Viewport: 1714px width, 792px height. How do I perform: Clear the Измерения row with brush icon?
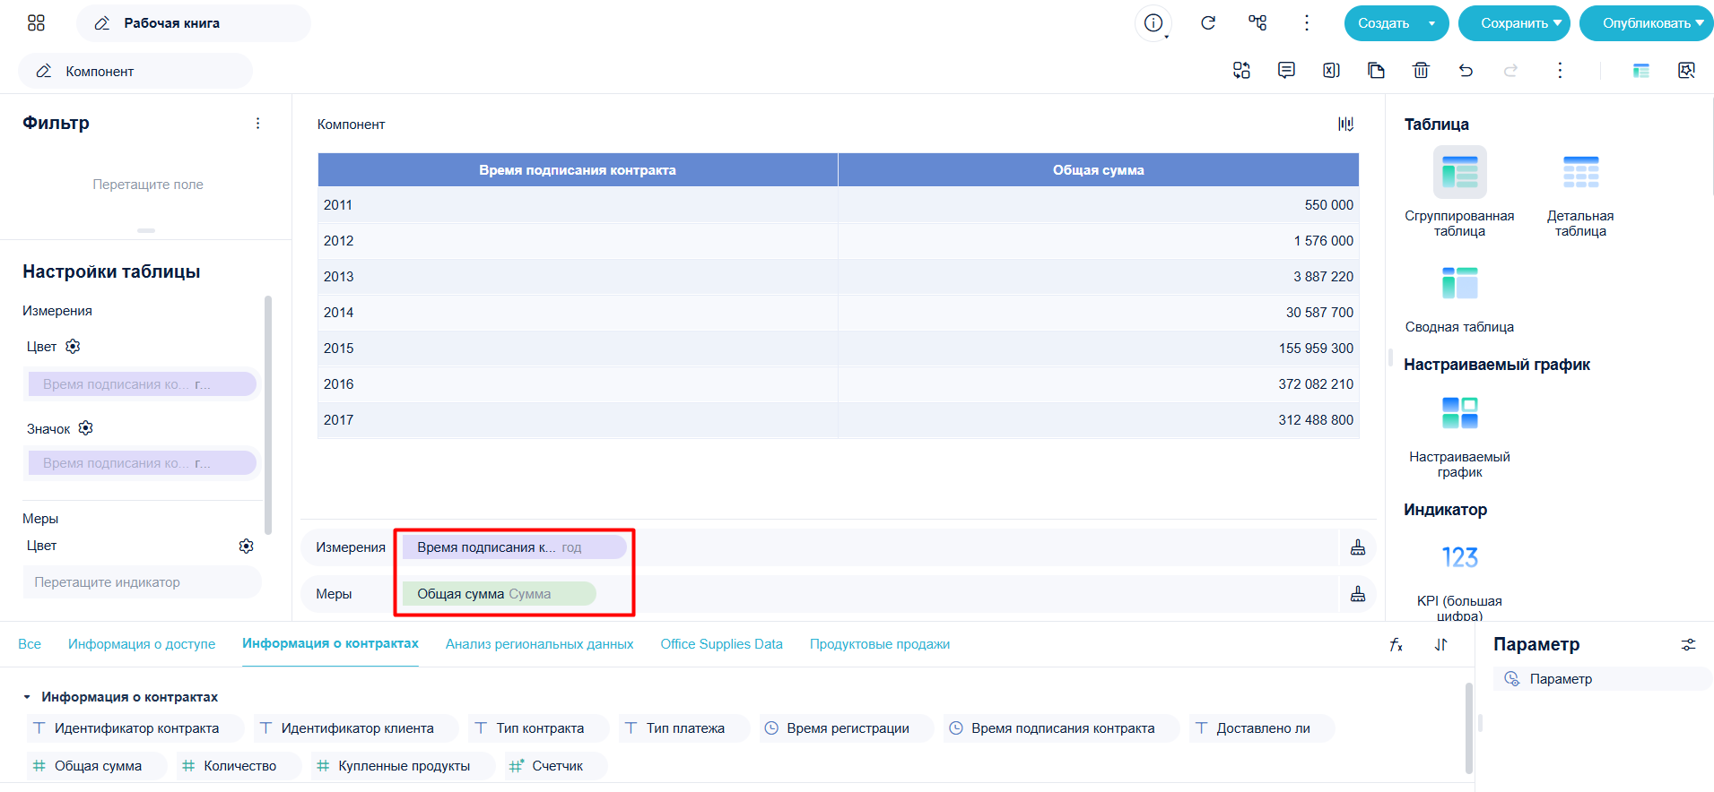pos(1358,547)
